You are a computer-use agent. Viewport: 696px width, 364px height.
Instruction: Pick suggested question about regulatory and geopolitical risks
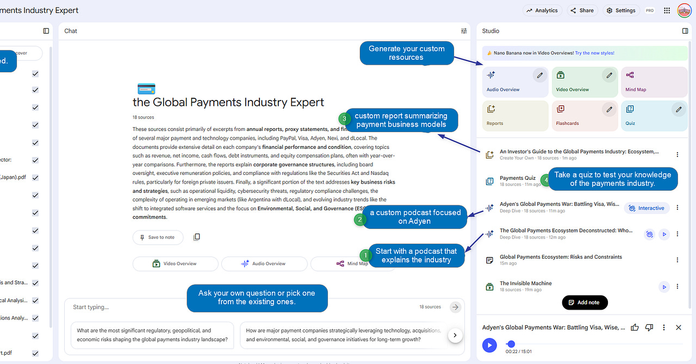(x=152, y=335)
